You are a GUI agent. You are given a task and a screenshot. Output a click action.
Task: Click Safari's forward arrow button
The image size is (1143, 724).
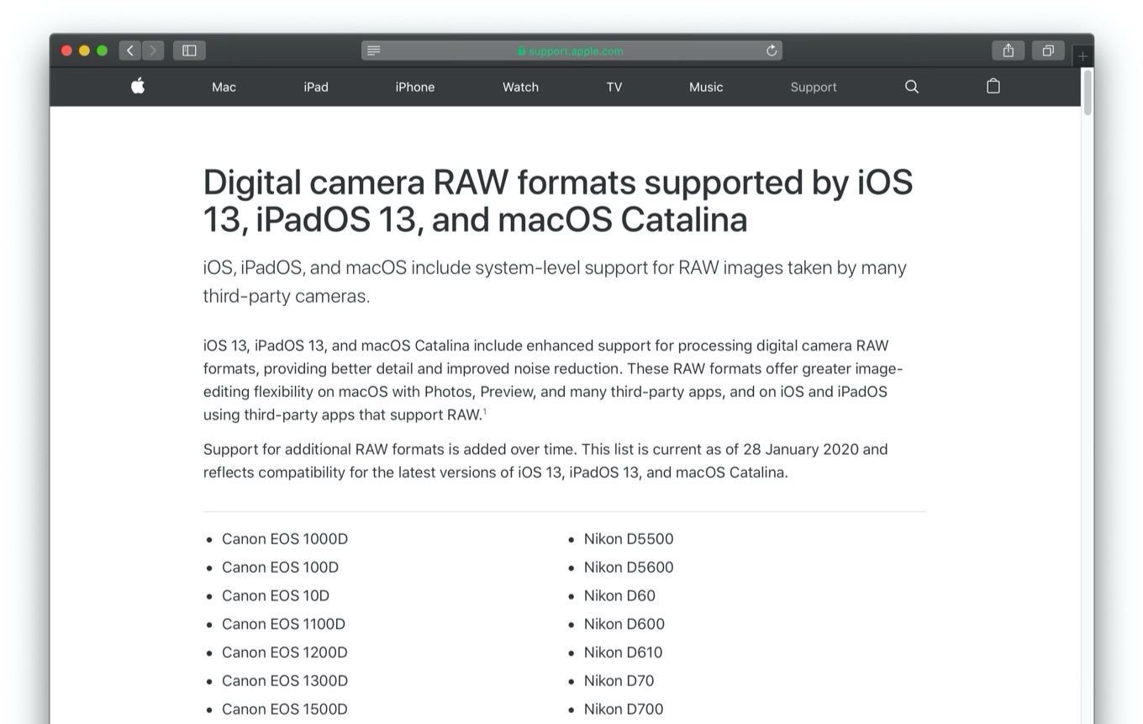point(152,50)
